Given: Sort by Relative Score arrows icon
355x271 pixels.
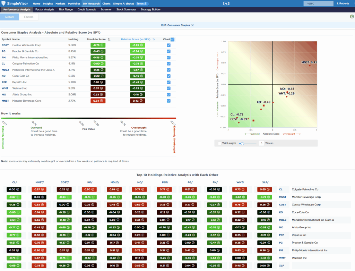Looking at the screenshot, I should point(154,40).
